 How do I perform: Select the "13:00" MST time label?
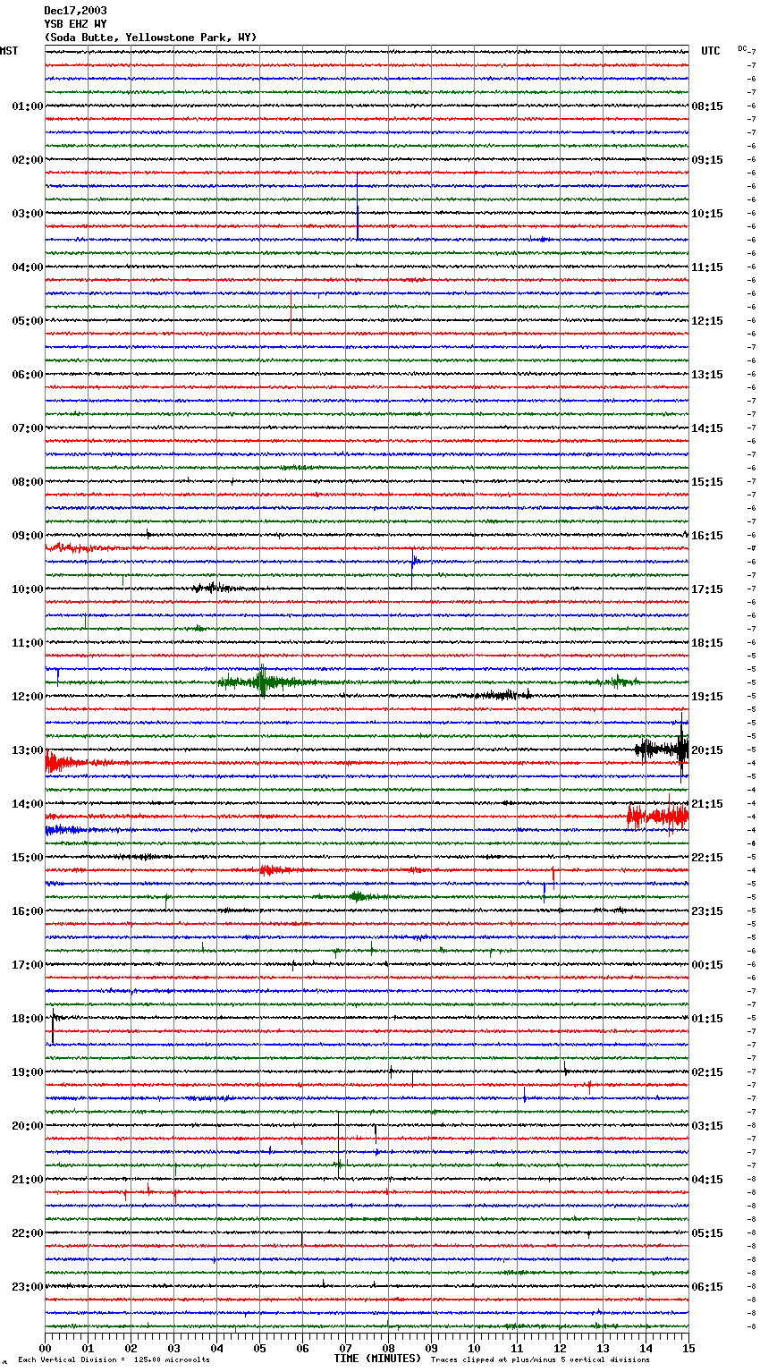28,750
